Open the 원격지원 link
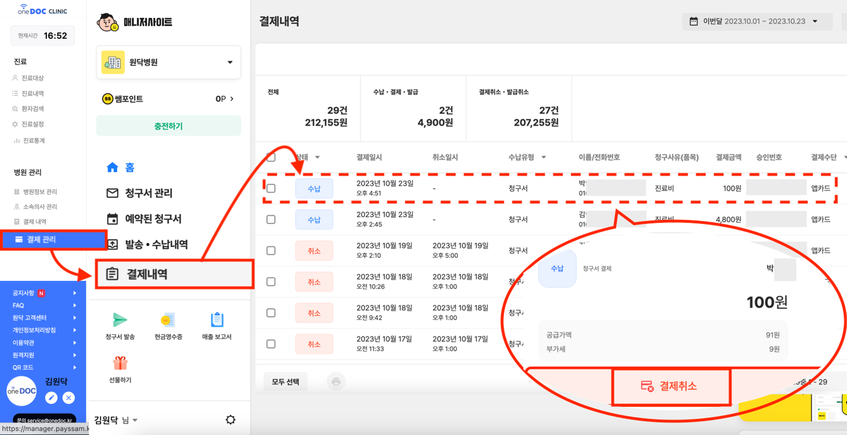The image size is (847, 435). (23, 355)
